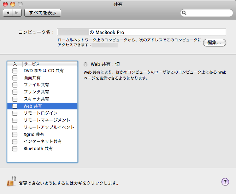236x194 pixels.
Task: Enable Bluetooth 共有 checkbox
Action: 15,149
